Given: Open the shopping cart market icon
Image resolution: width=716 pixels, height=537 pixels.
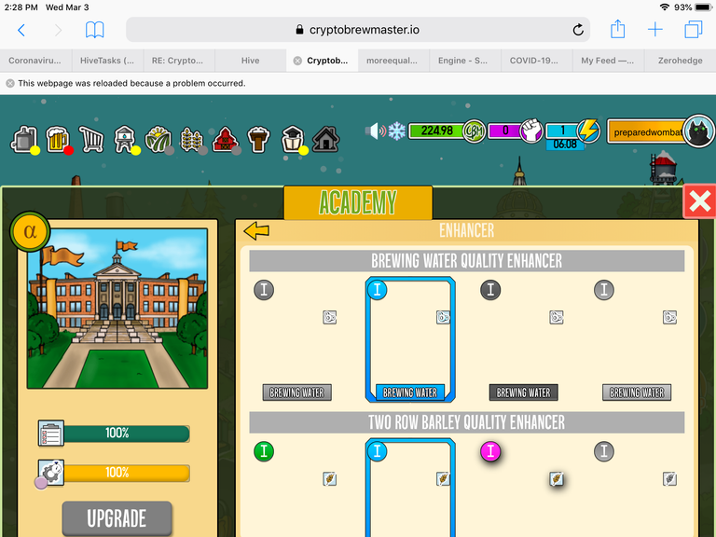Looking at the screenshot, I should (91, 139).
